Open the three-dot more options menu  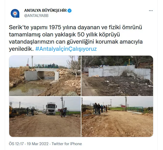point(151,11)
